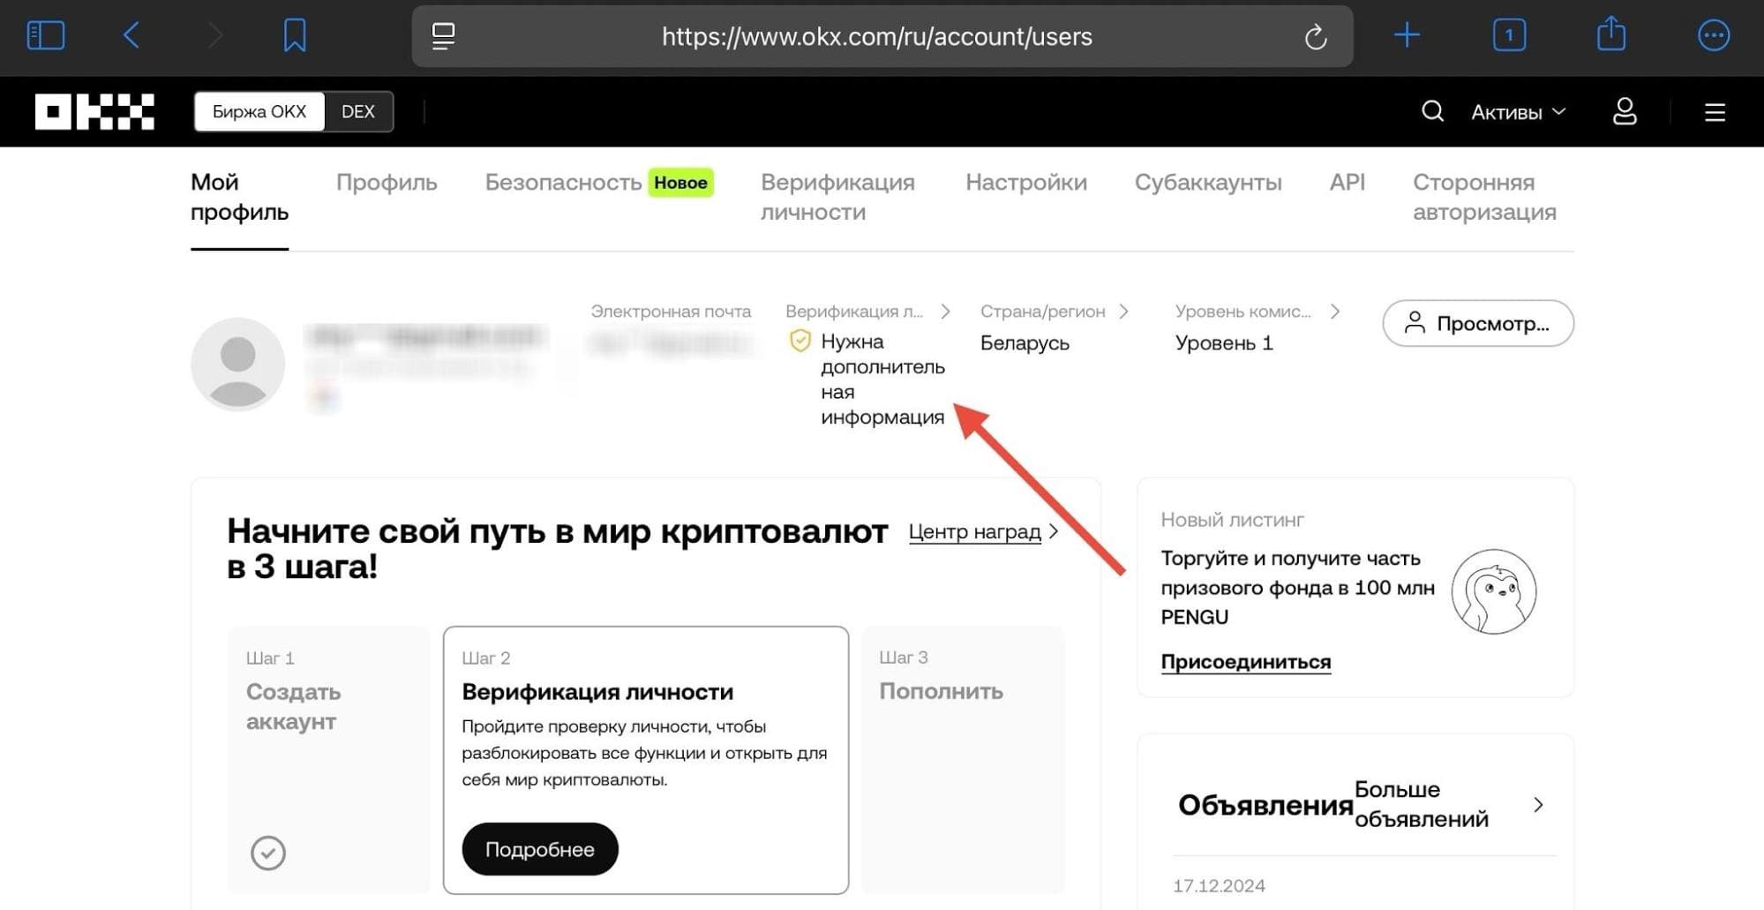The height and width of the screenshot is (910, 1764).
Task: Show open tabs with the tab counter icon
Action: pyautogui.click(x=1509, y=35)
